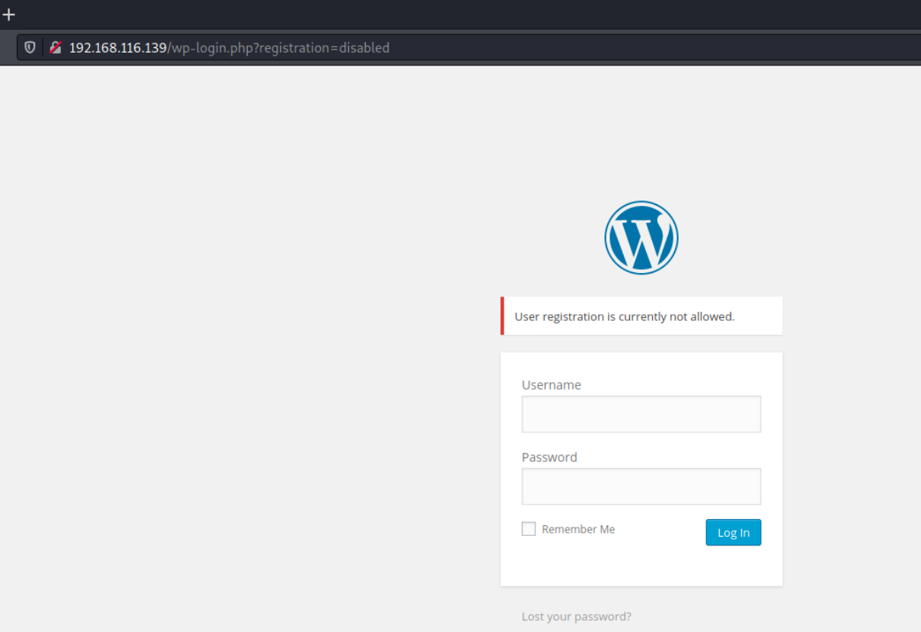The height and width of the screenshot is (632, 921).
Task: Click the shield tracking protection icon
Action: tap(30, 47)
